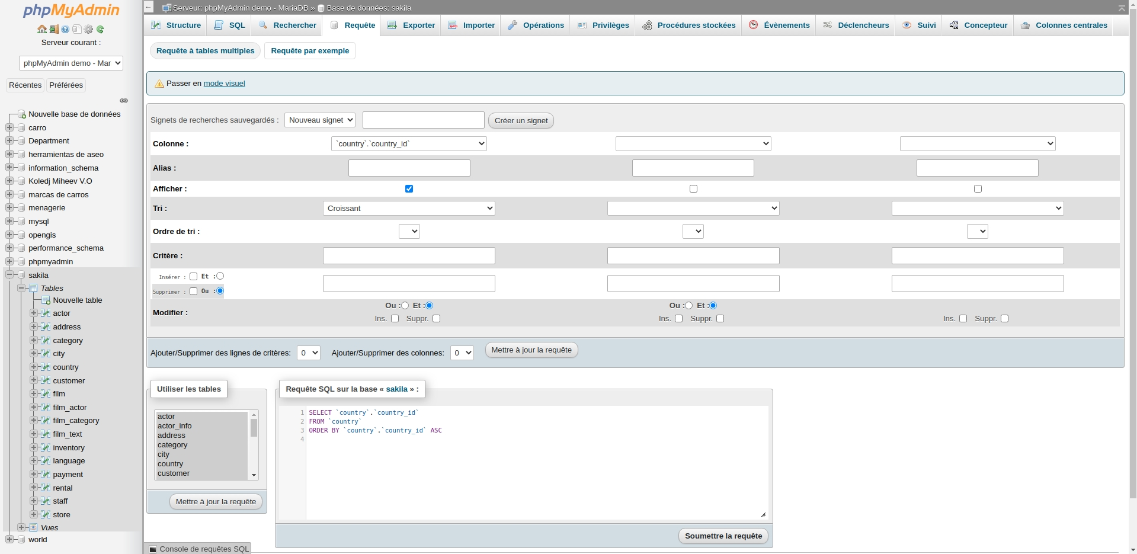Select the Et radio beside Insérer
The image size is (1137, 554).
pyautogui.click(x=220, y=276)
